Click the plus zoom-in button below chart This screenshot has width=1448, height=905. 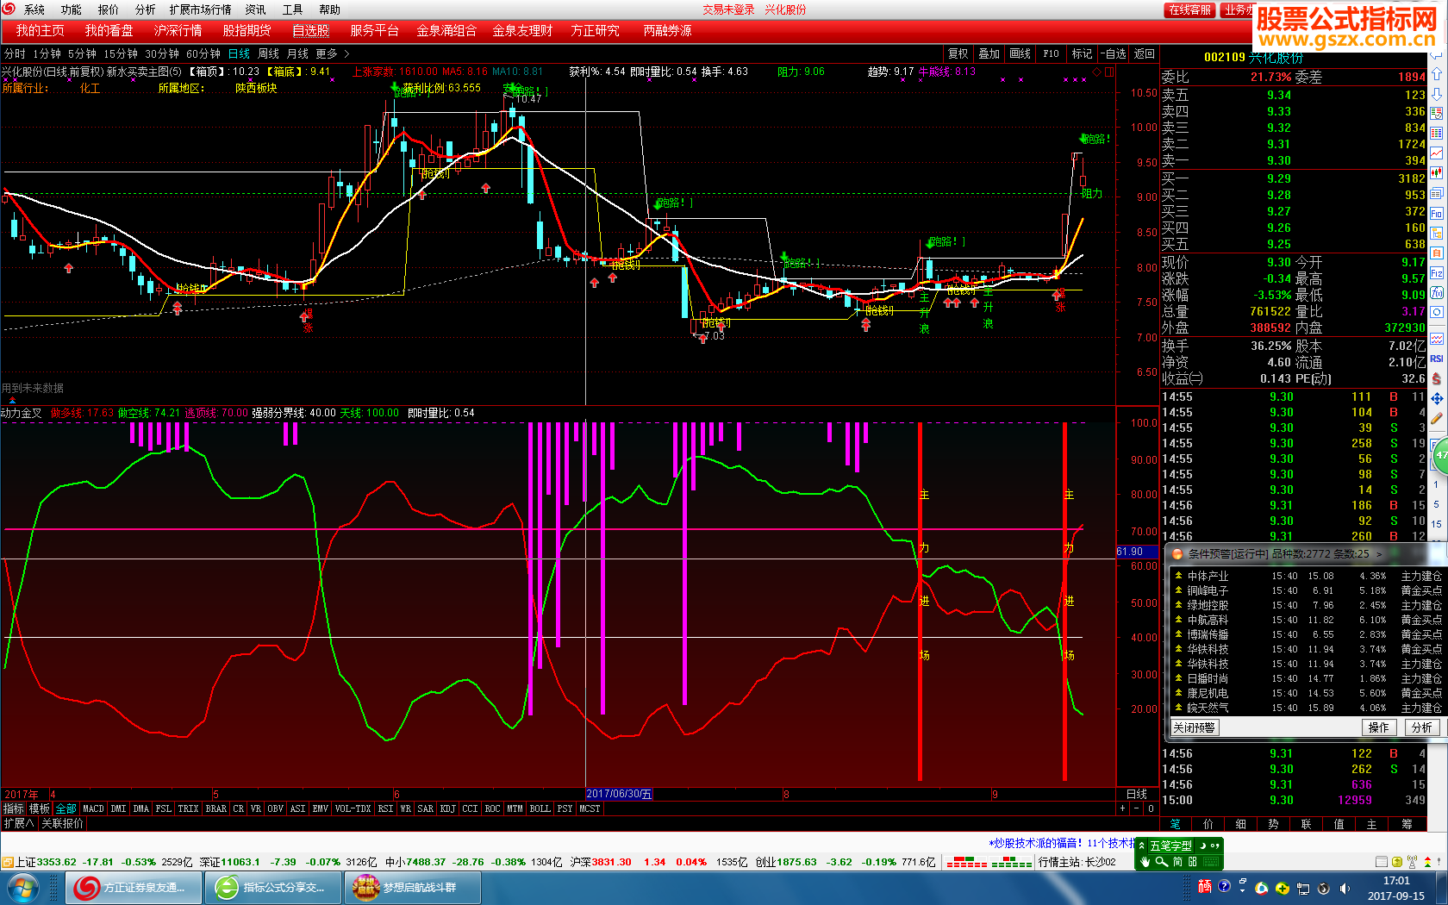pyautogui.click(x=1122, y=808)
